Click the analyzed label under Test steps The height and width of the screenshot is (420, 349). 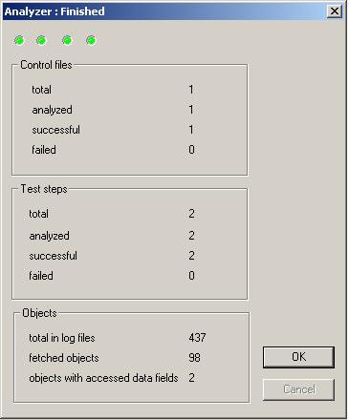(49, 236)
